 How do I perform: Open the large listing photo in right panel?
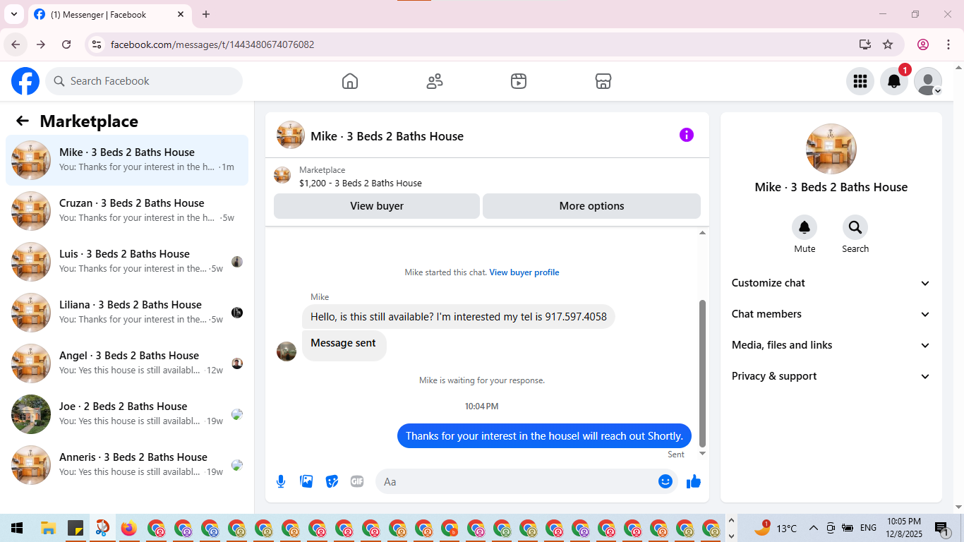click(831, 149)
